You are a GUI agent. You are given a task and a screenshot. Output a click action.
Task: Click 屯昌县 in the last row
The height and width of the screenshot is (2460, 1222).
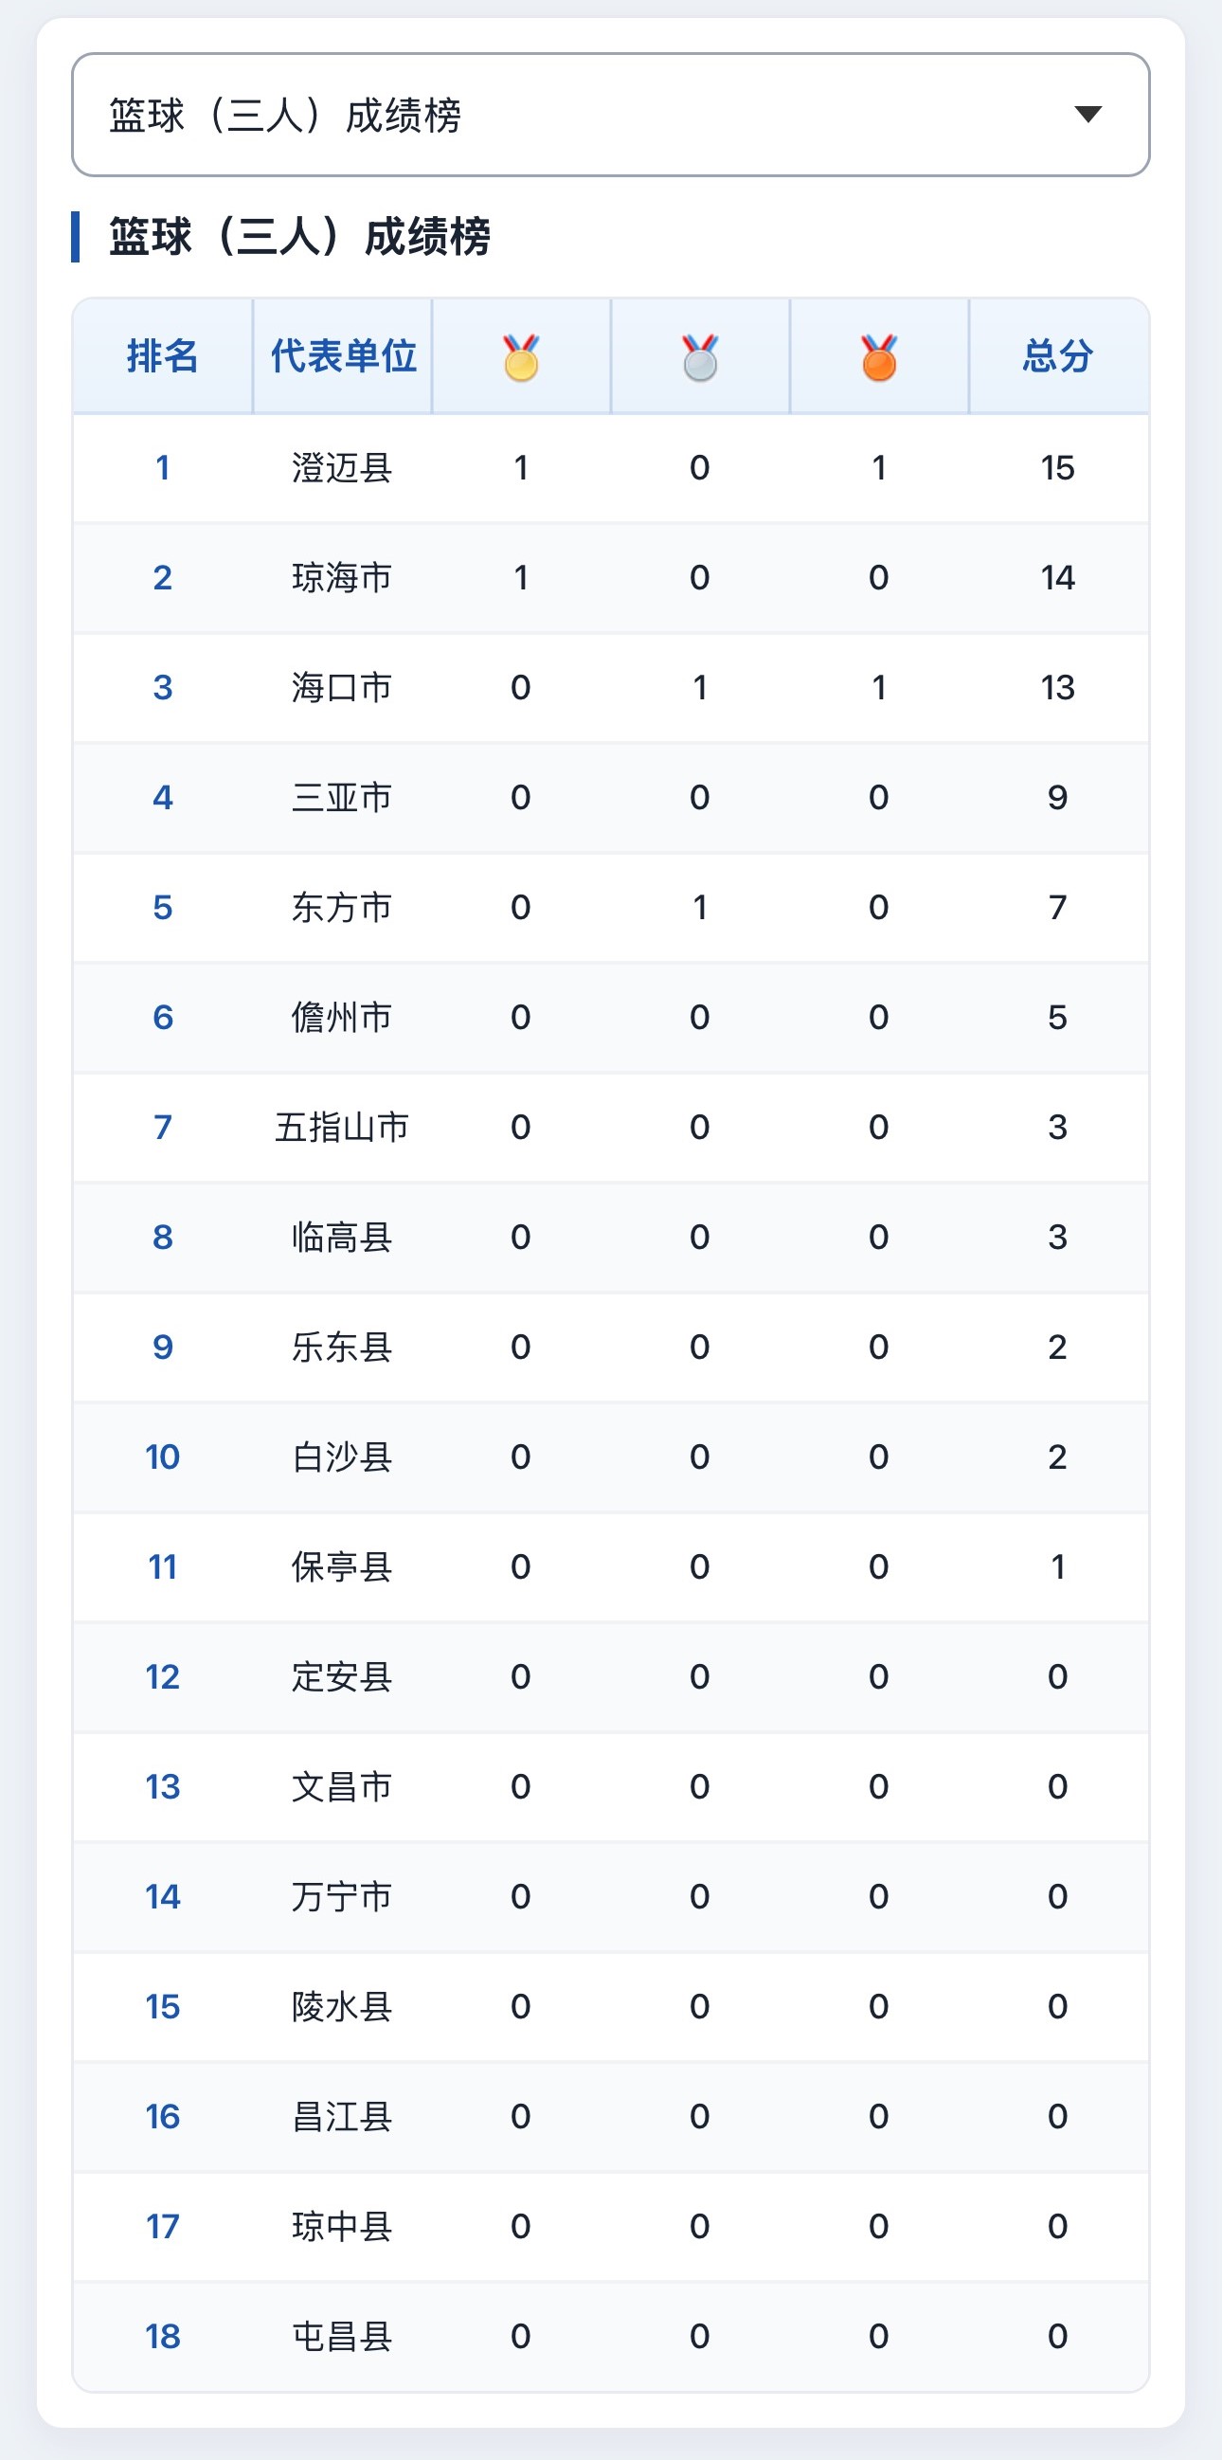click(342, 2337)
